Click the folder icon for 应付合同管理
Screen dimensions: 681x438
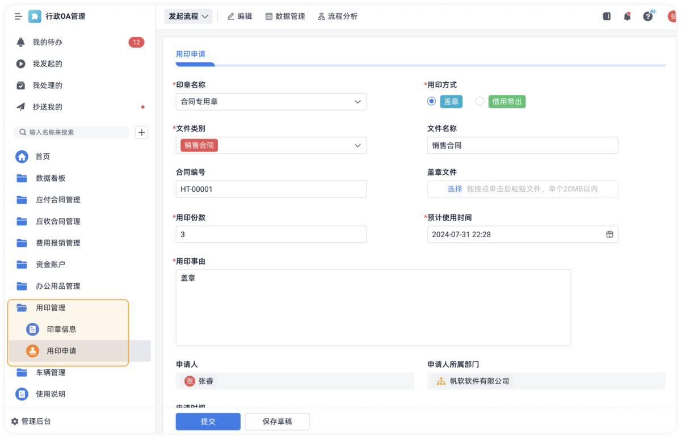(x=22, y=200)
